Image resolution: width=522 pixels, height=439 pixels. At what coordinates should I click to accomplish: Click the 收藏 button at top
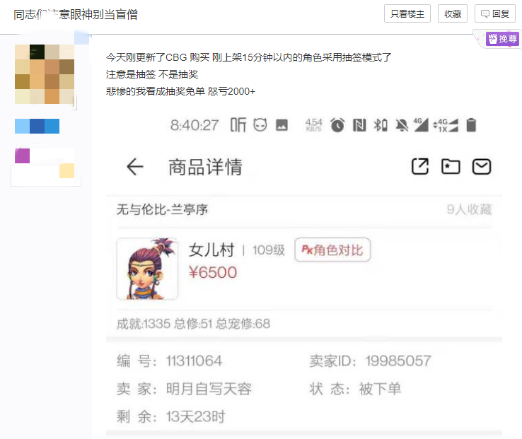453,13
